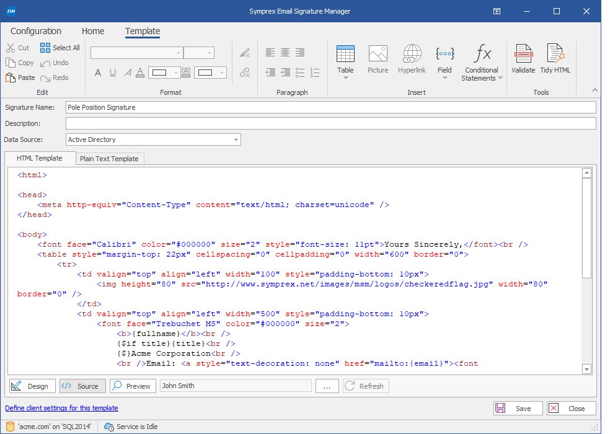Viewport: 610px width, 434px height.
Task: Align paragraph text right
Action: (x=300, y=52)
